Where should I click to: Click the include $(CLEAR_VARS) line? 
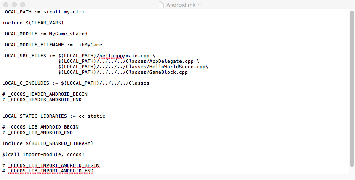(x=32, y=23)
